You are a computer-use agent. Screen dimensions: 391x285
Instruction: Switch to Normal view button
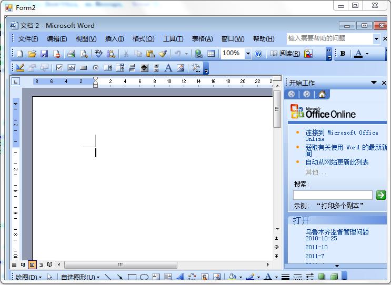14,264
